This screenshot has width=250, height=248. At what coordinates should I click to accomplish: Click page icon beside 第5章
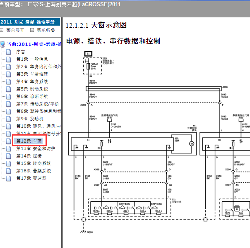pyautogui.click(x=9, y=89)
